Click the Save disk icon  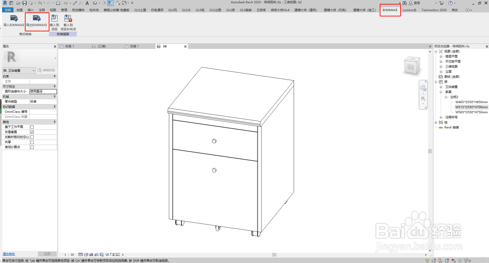[25, 3]
